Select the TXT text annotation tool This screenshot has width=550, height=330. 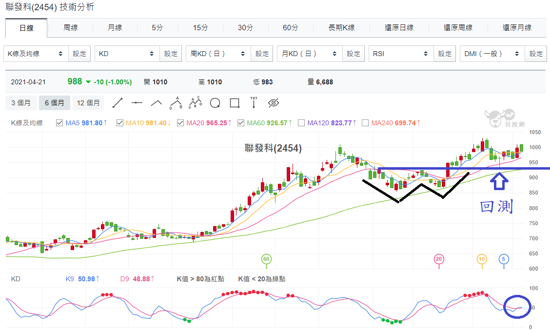click(254, 102)
